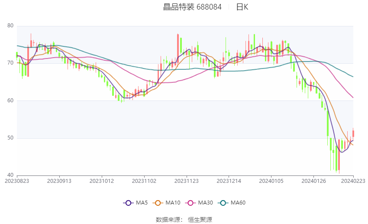Toggle the MA30 legend series
Image resolution: width=368 pixels, height=224 pixels.
coord(199,203)
